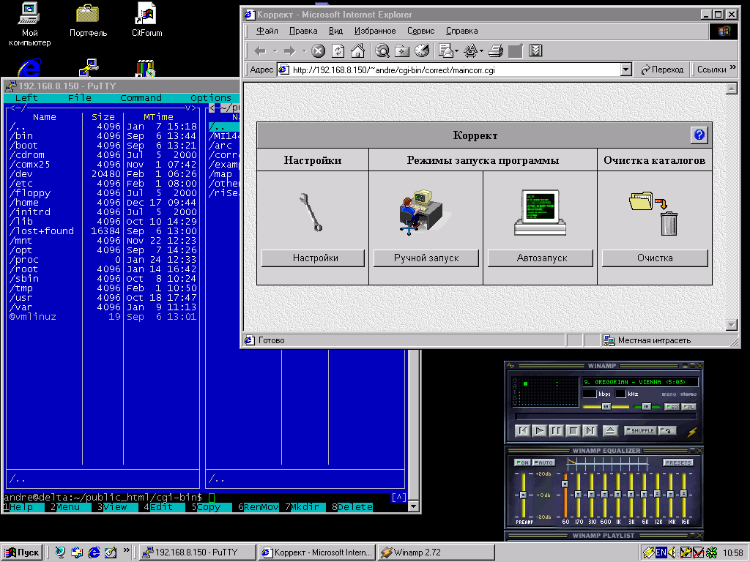Click Winamp previous track button
The image size is (750, 562).
(523, 430)
